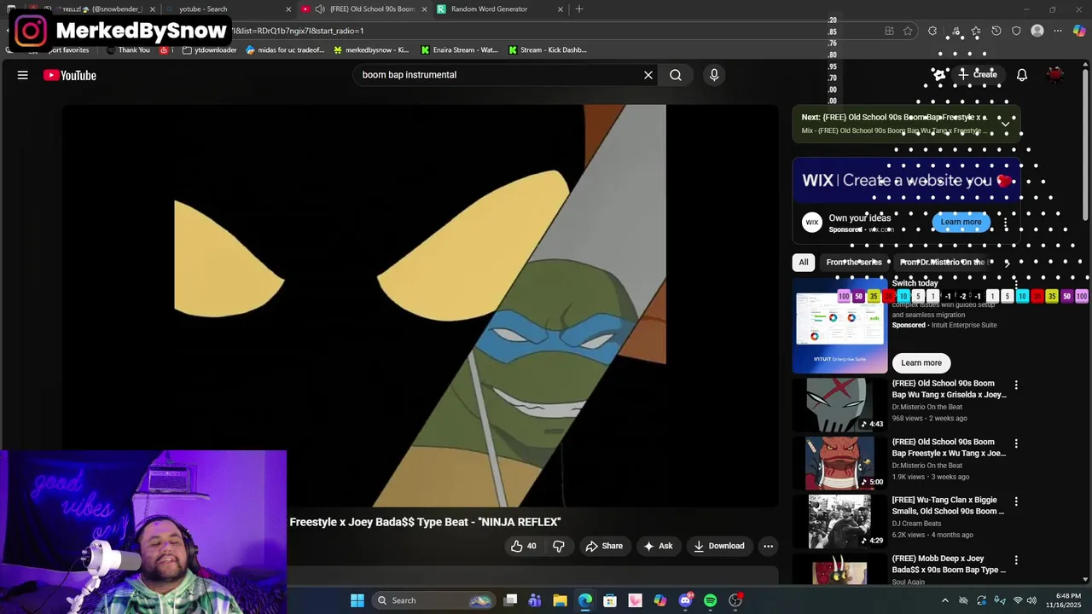1092x614 pixels.
Task: Open the Edge Copilot sidebar icon
Action: (1079, 31)
